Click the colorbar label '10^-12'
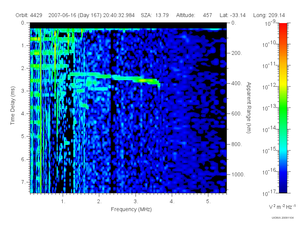This screenshot has width=302, height=227. click(x=270, y=87)
